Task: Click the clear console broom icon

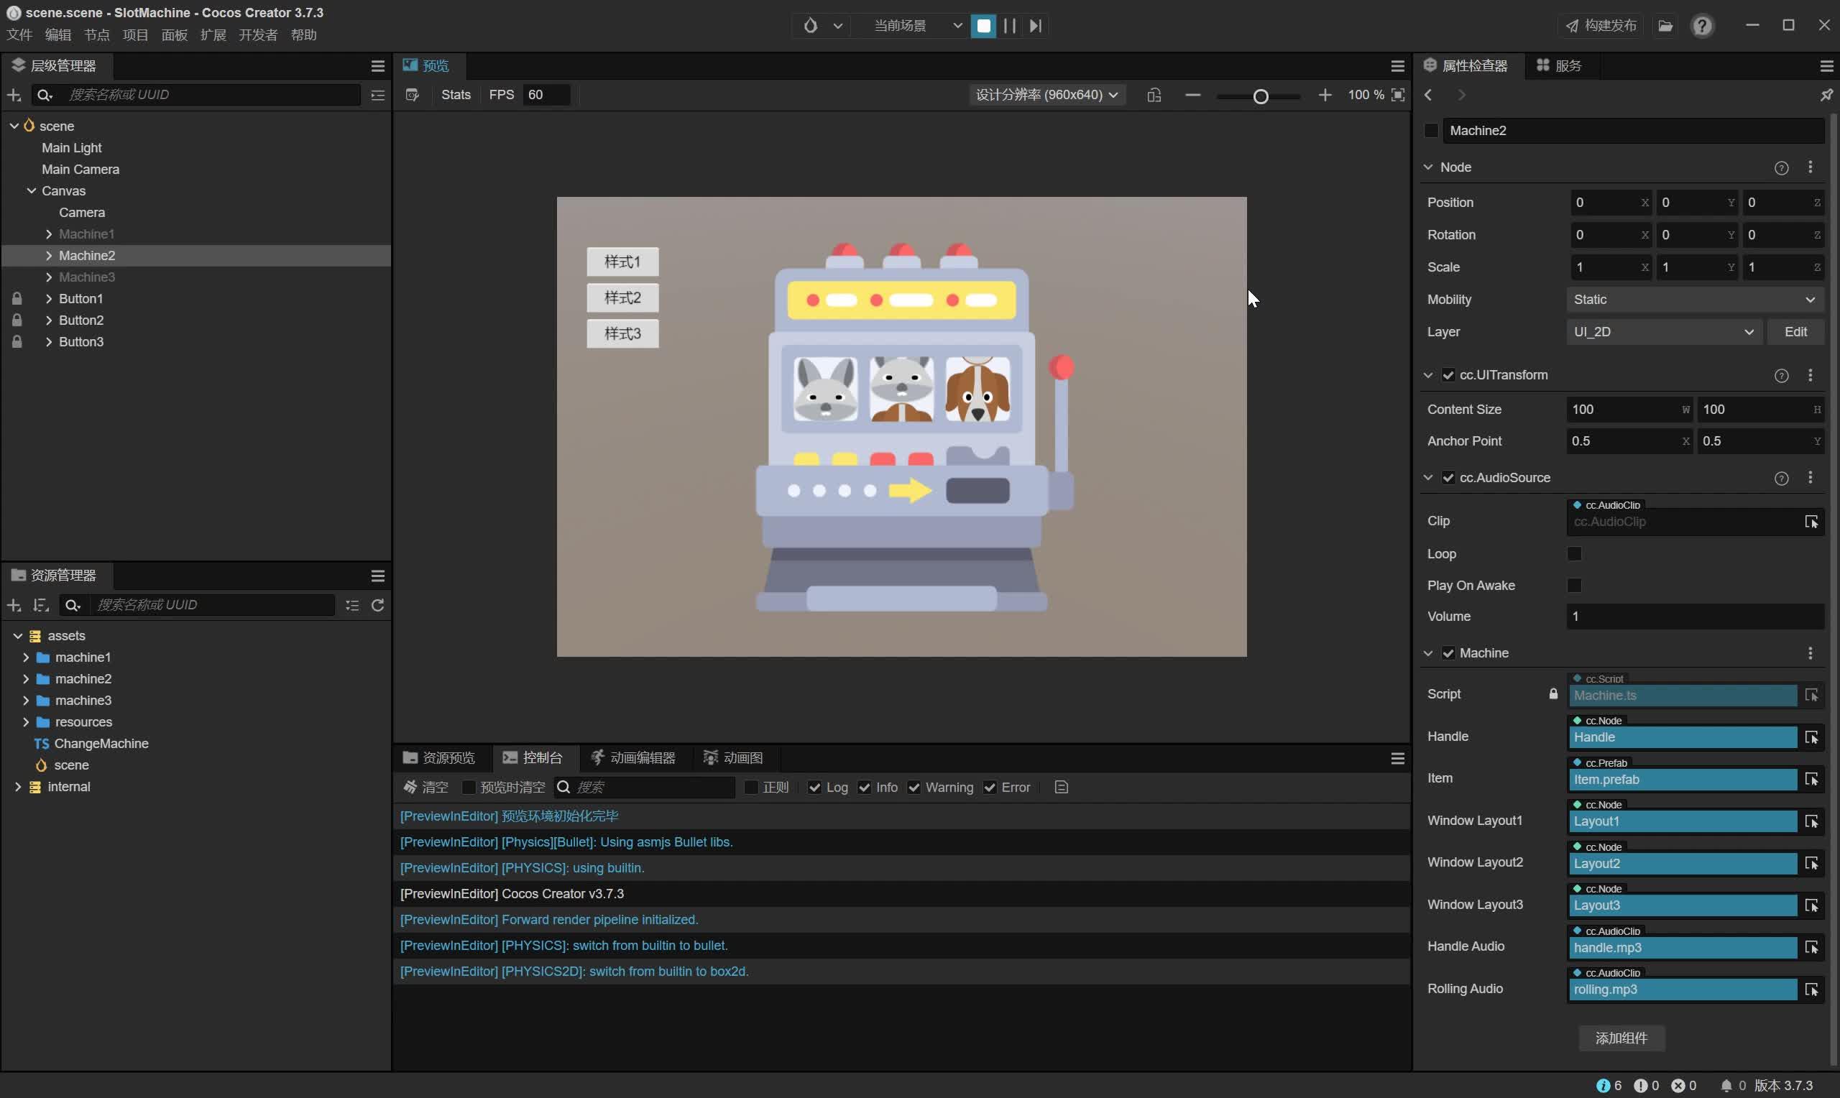Action: coord(410,788)
